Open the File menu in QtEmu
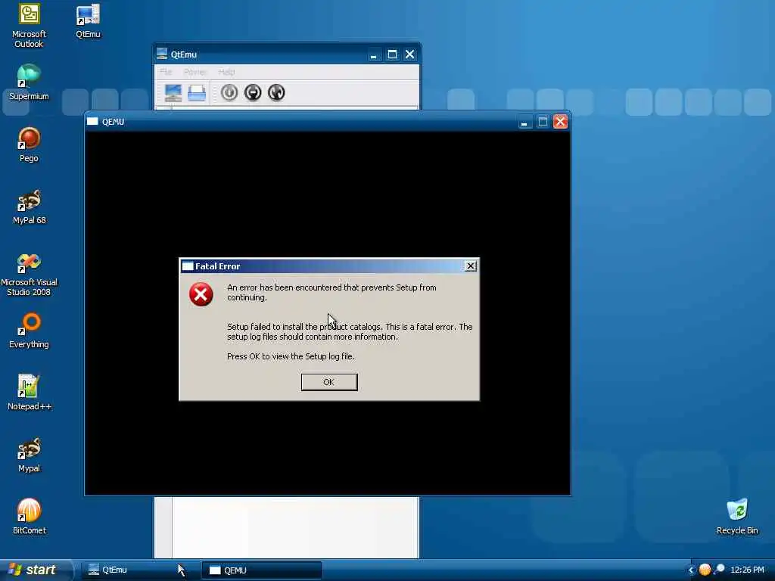 pos(166,72)
